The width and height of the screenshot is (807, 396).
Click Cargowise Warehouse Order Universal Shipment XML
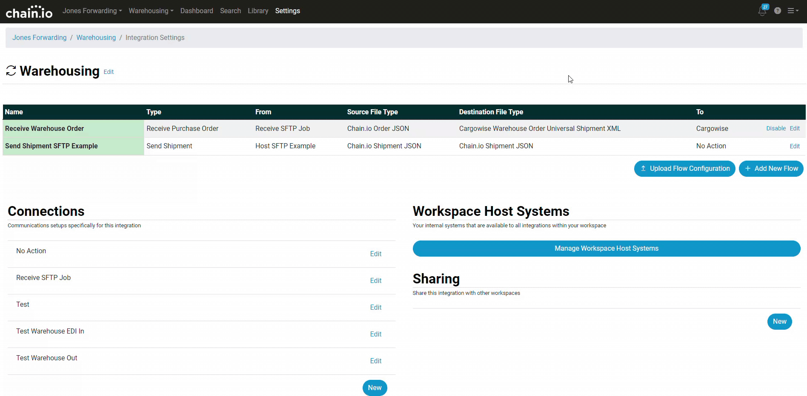coord(540,128)
